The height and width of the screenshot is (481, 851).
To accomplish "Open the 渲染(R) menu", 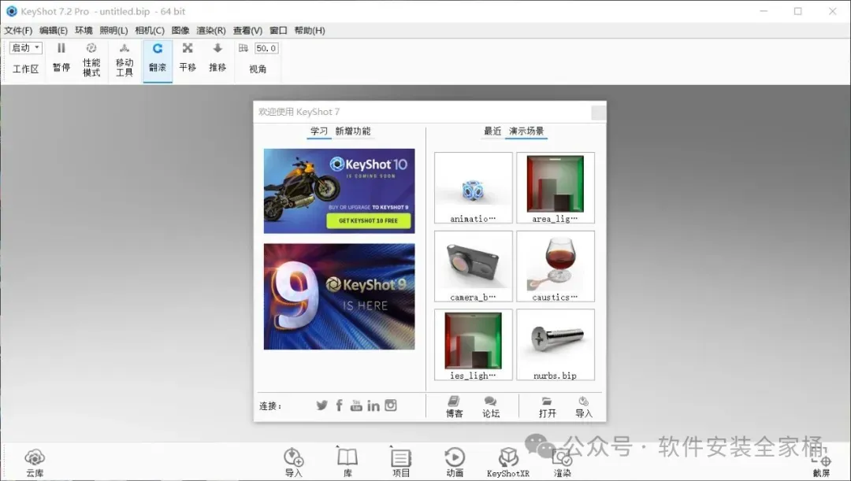I will click(x=210, y=31).
